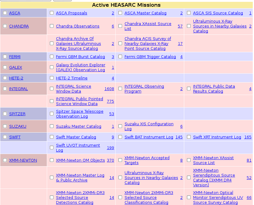Open the Chandra Observations link
This screenshot has height=205, width=254.
78,26
